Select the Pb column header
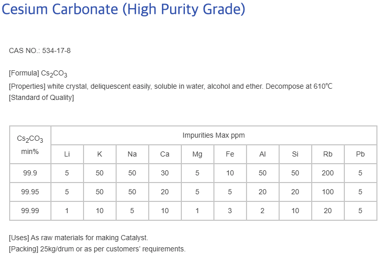381x258 pixels. point(361,154)
